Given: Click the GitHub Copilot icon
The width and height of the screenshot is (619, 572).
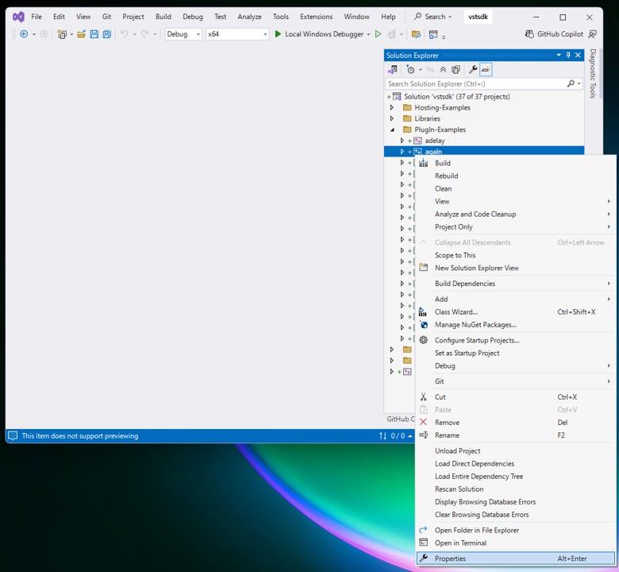Looking at the screenshot, I should pyautogui.click(x=530, y=34).
